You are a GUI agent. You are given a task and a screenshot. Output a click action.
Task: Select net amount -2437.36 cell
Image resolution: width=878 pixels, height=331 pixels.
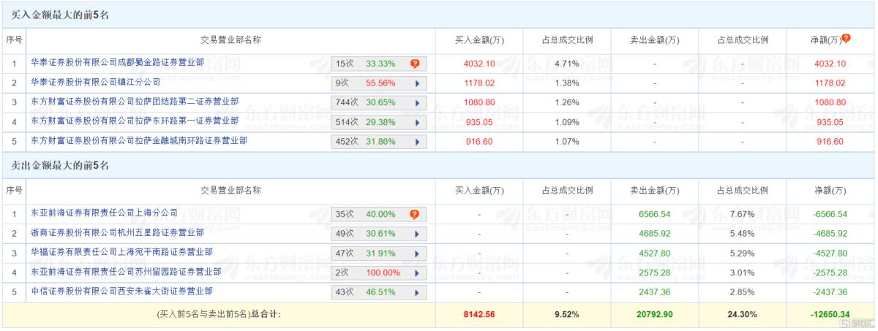pyautogui.click(x=829, y=292)
